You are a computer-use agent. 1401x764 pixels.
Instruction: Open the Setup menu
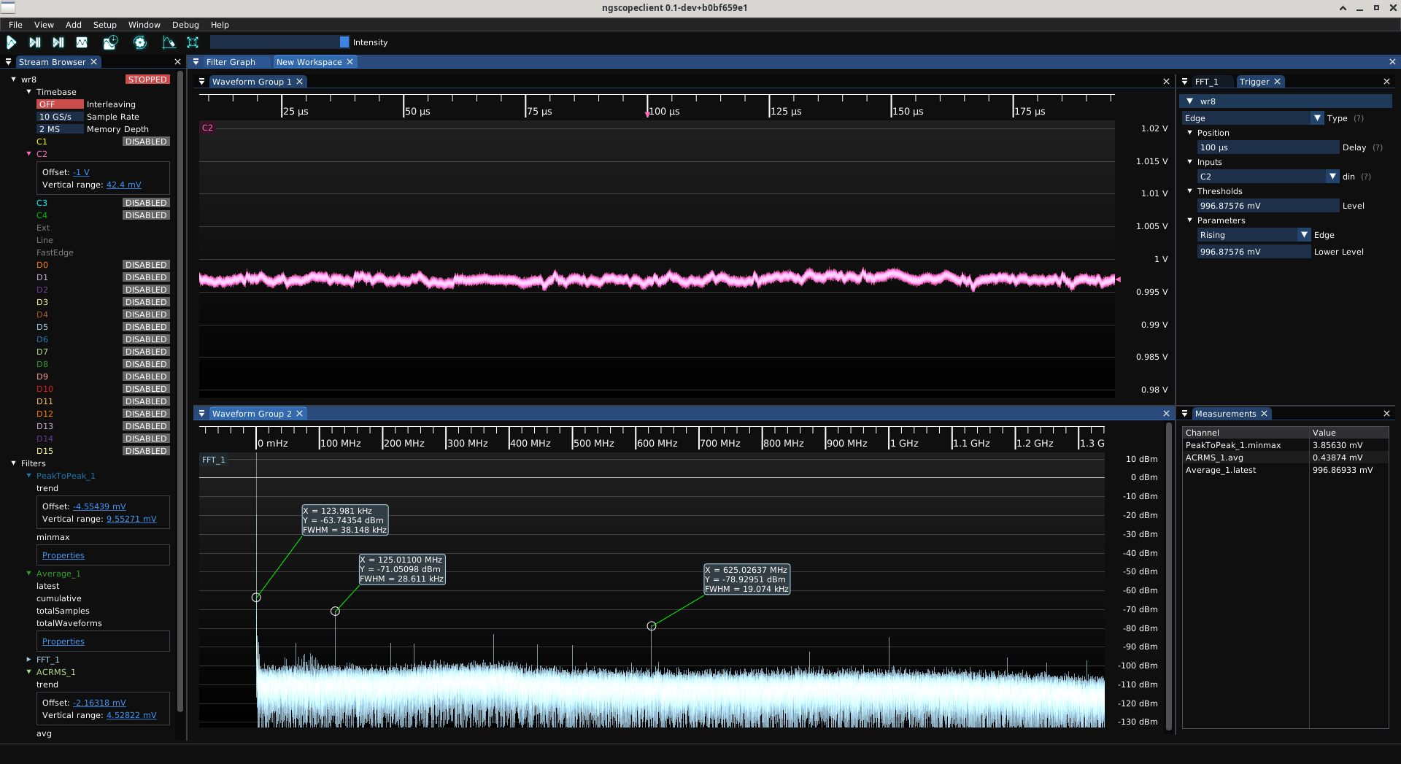pos(105,25)
